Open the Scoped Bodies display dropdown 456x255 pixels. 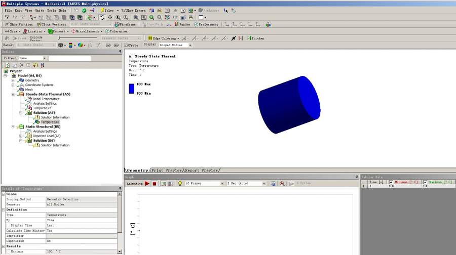(191, 45)
